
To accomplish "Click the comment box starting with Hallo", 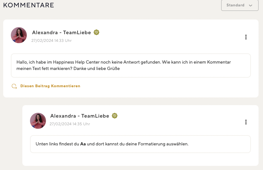I will (131, 66).
